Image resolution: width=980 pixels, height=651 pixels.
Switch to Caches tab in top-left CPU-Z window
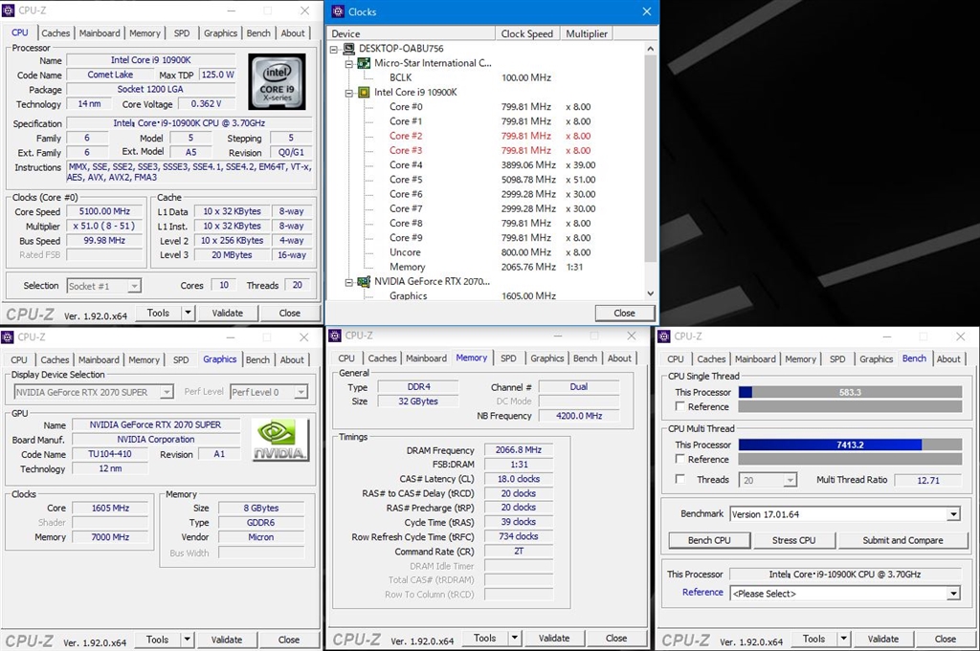click(x=56, y=33)
